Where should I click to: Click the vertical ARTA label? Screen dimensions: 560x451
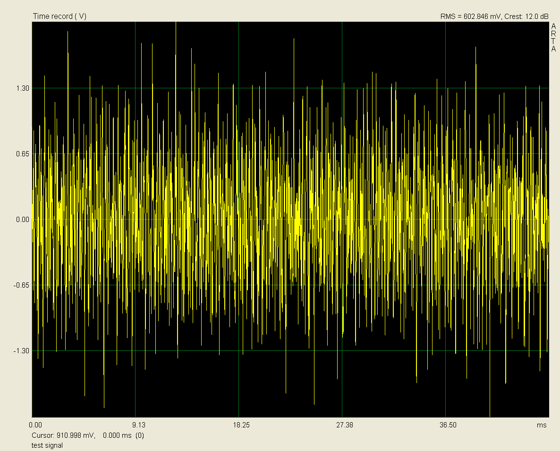(553, 37)
